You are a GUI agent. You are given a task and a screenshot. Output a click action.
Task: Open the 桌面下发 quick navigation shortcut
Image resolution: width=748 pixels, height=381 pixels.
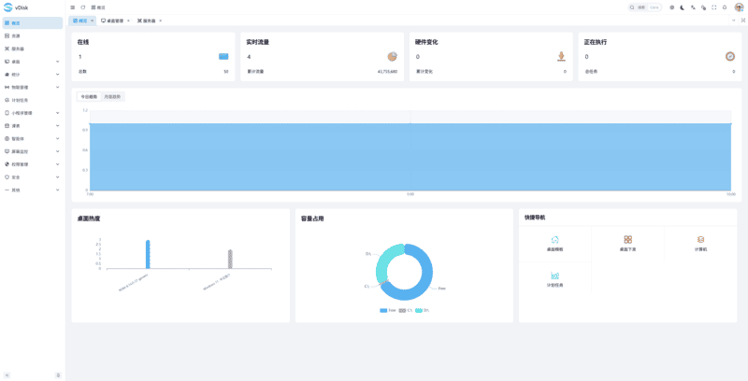click(x=627, y=243)
